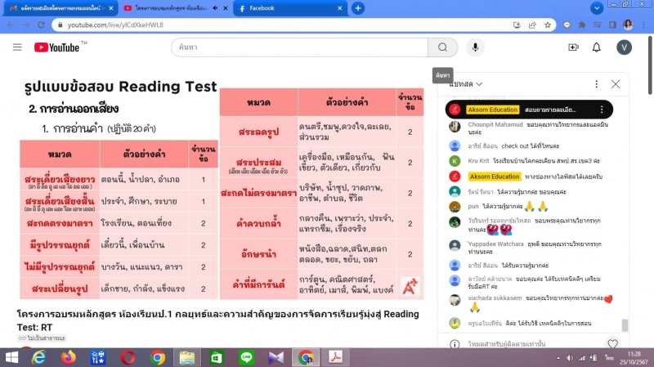
Task: Click suchada sukkasem's chat username
Action: coord(495,298)
